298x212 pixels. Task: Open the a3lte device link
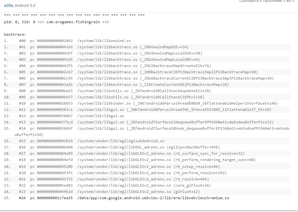[8, 6]
